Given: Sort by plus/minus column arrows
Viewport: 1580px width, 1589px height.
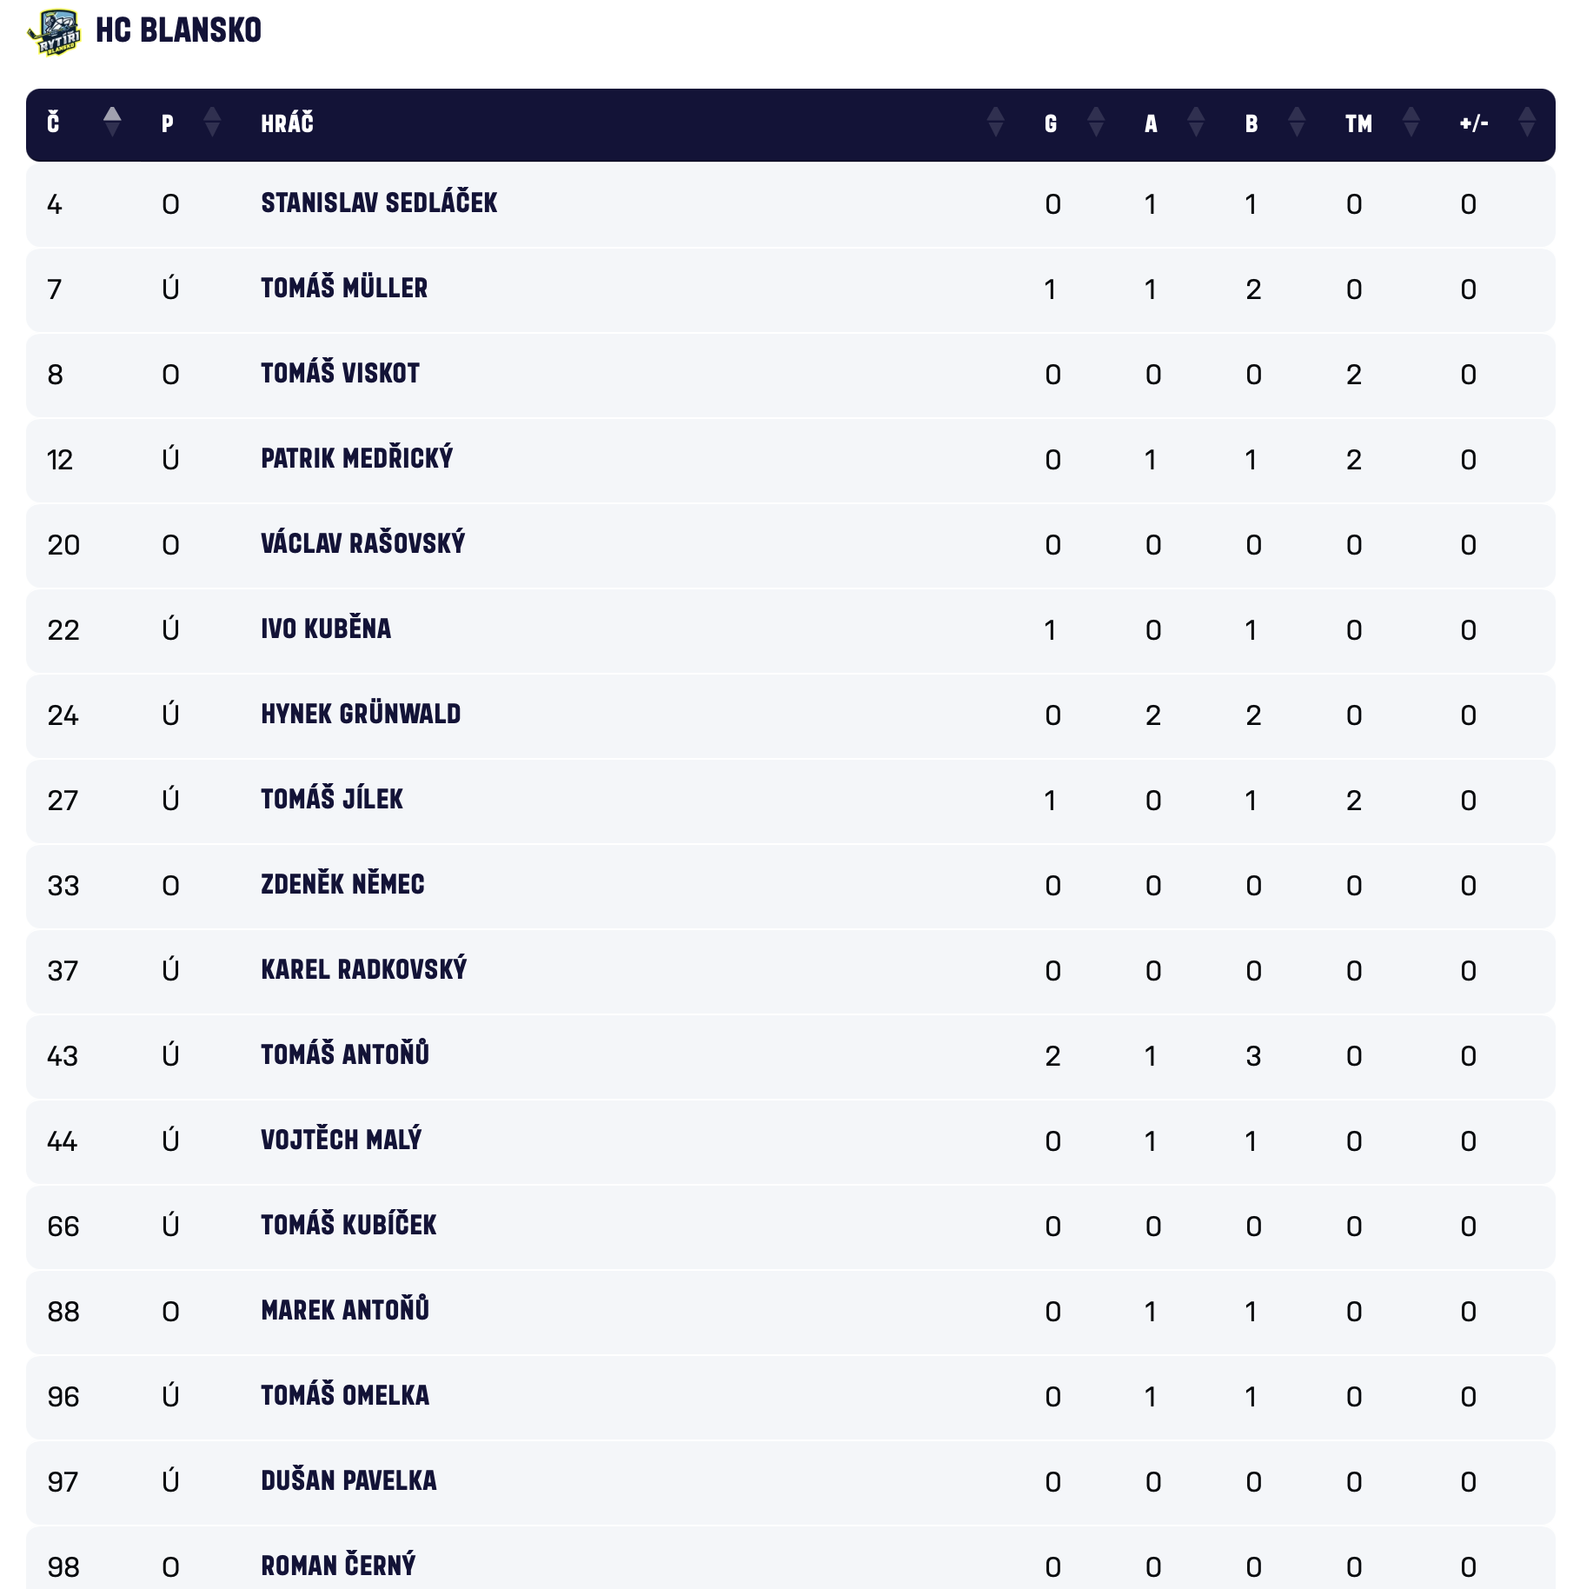Looking at the screenshot, I should pos(1526,123).
